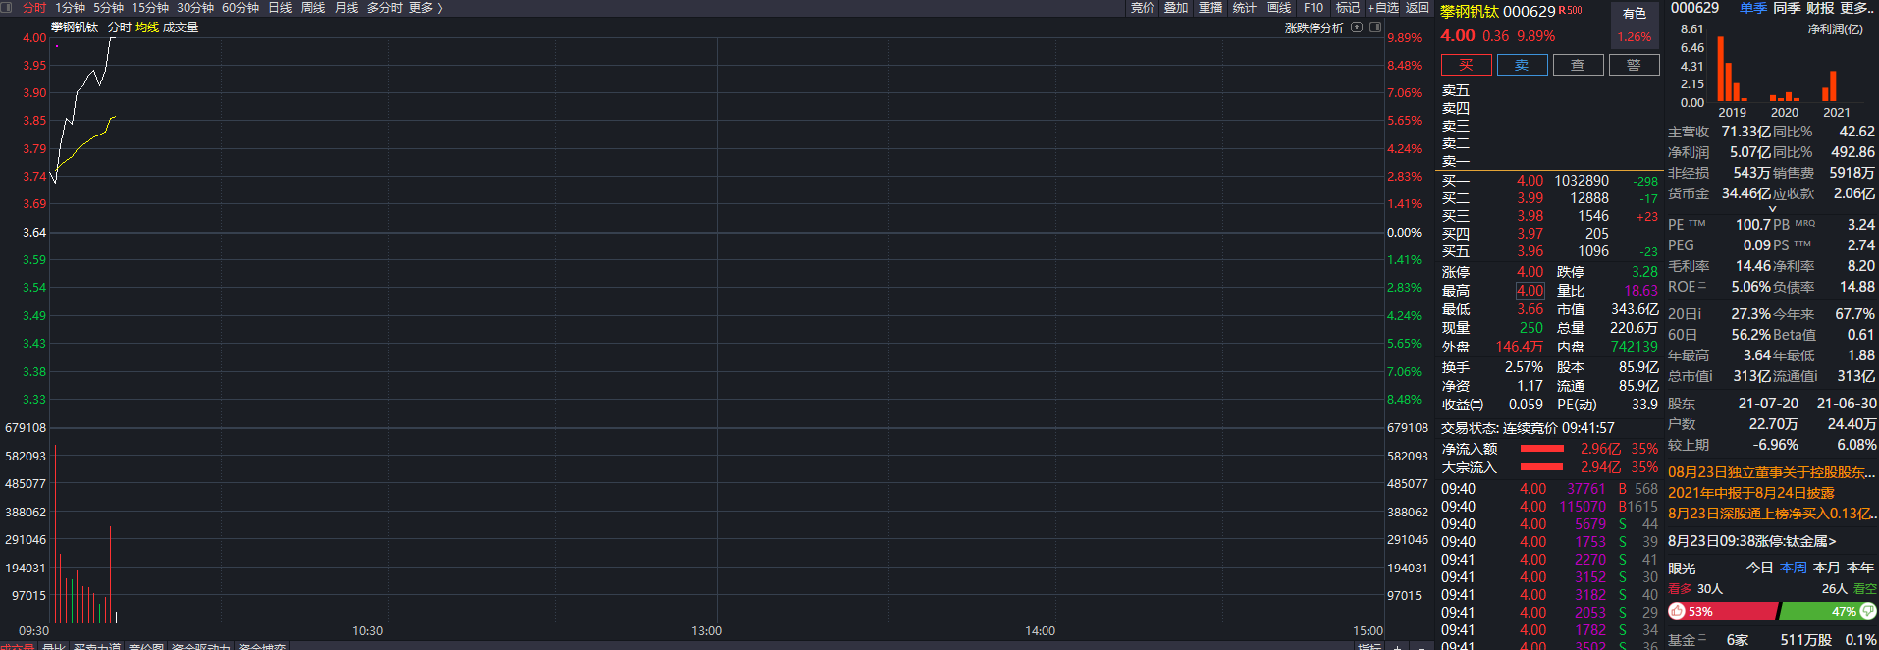Click the bullish thumbs-up vote icon
This screenshot has height=650, width=1879.
pyautogui.click(x=1677, y=611)
